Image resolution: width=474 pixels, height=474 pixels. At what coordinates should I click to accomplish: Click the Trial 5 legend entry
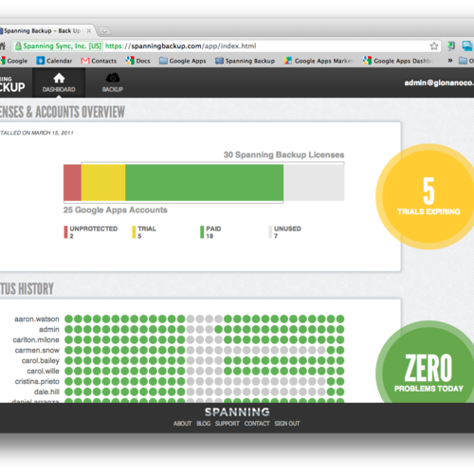pos(144,232)
